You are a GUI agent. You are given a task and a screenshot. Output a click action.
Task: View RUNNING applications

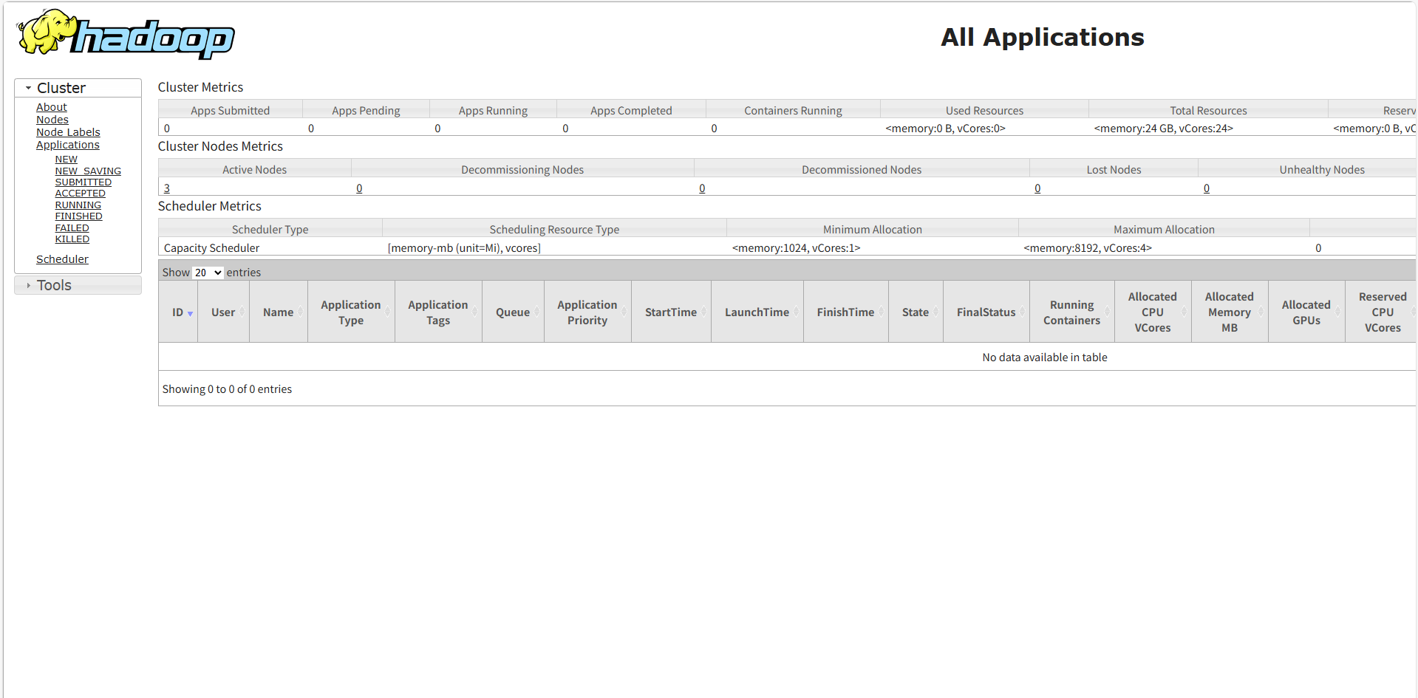tap(78, 205)
